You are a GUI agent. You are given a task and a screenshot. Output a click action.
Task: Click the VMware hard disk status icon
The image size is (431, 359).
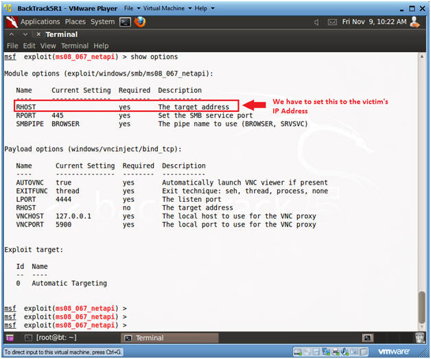click(x=298, y=351)
